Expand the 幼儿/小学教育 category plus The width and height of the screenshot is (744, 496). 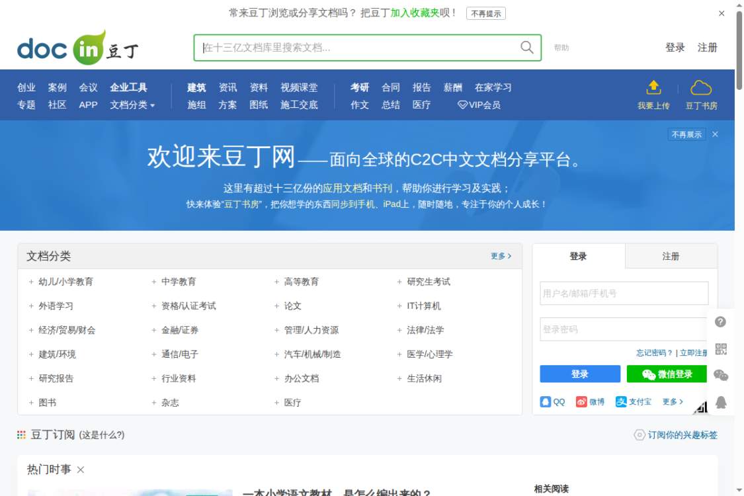[31, 282]
